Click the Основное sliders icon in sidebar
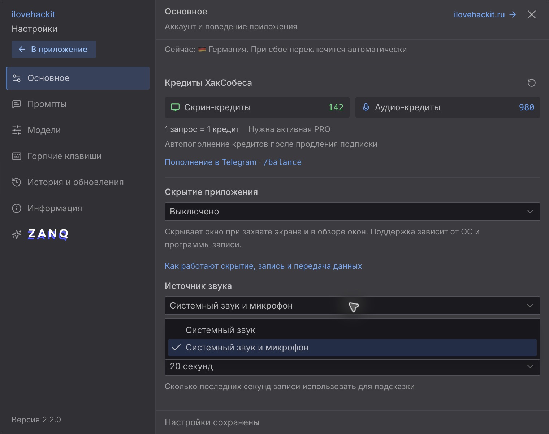 tap(17, 78)
